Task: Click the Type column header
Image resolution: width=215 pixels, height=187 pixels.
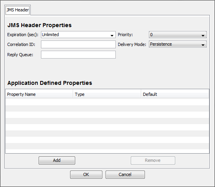Action: pyautogui.click(x=107, y=94)
